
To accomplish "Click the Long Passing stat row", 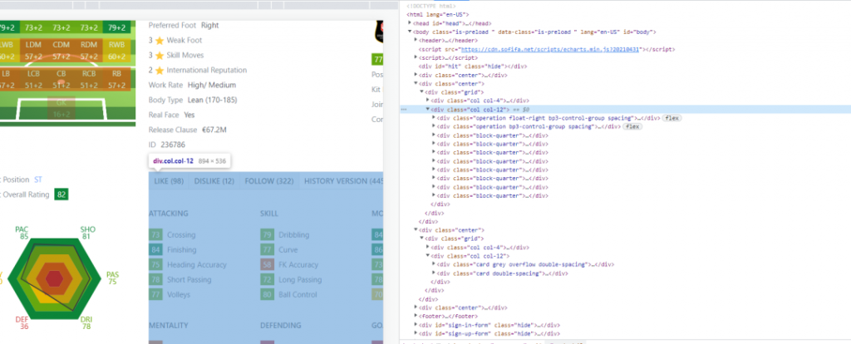I will pos(291,279).
